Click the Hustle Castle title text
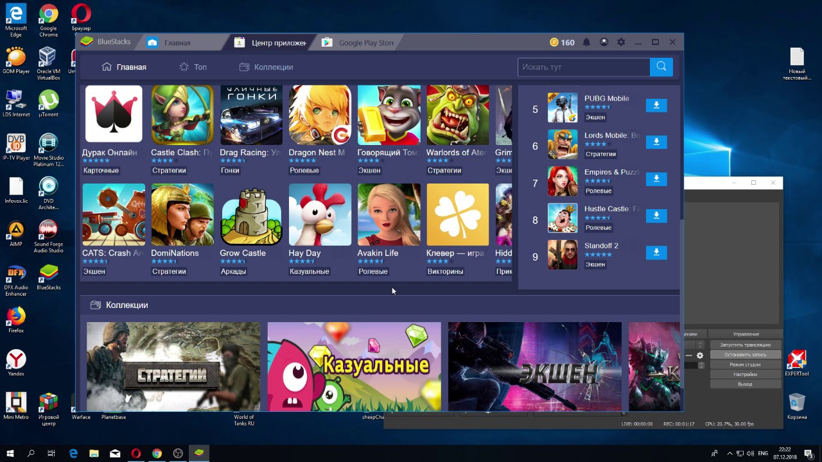Image resolution: width=822 pixels, height=462 pixels. pos(612,209)
